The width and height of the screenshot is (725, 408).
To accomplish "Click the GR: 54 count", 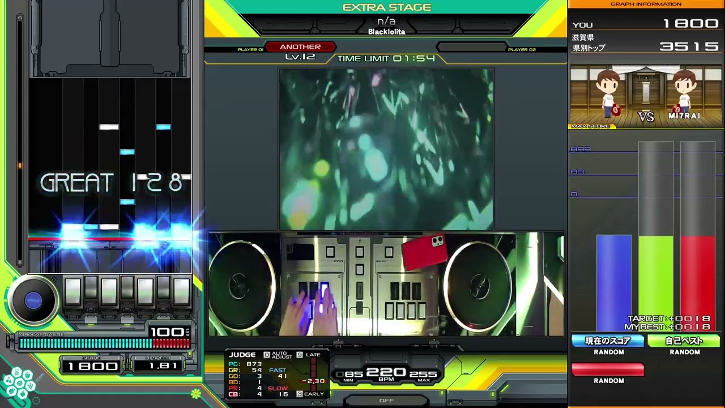I will (x=246, y=370).
